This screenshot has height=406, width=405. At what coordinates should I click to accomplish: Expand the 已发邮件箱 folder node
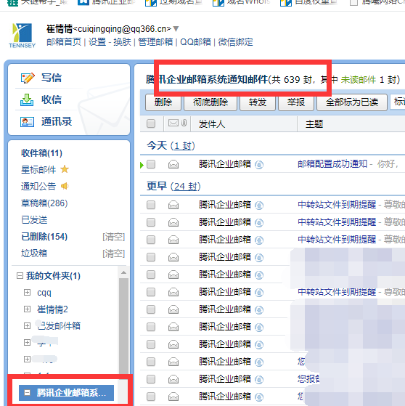pyautogui.click(x=27, y=325)
